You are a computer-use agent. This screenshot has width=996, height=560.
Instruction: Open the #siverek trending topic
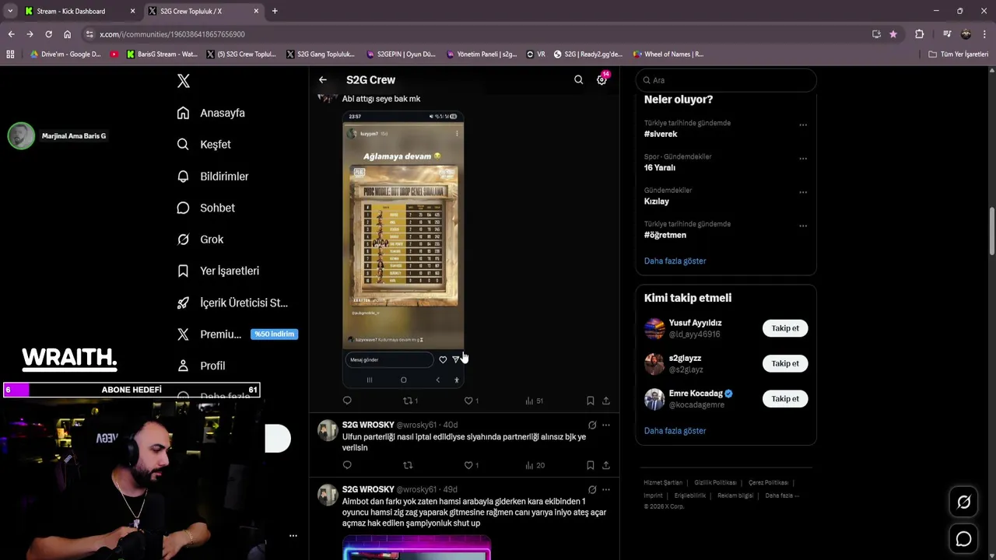click(x=661, y=134)
